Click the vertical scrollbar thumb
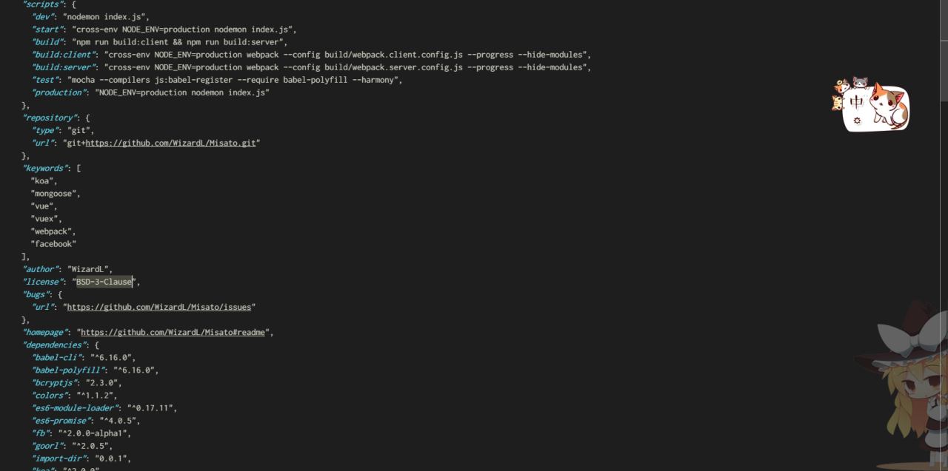This screenshot has height=471, width=948. coord(944,51)
